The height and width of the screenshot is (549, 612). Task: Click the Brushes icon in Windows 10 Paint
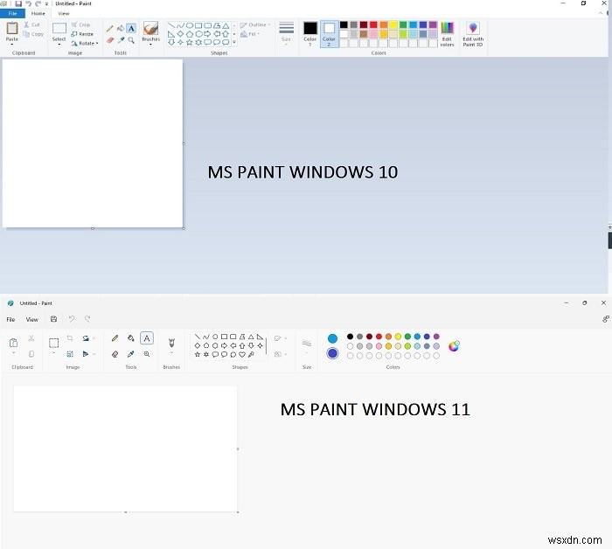[x=150, y=29]
